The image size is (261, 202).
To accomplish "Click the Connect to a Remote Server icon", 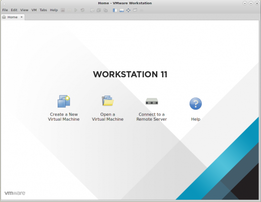I will pyautogui.click(x=152, y=101).
